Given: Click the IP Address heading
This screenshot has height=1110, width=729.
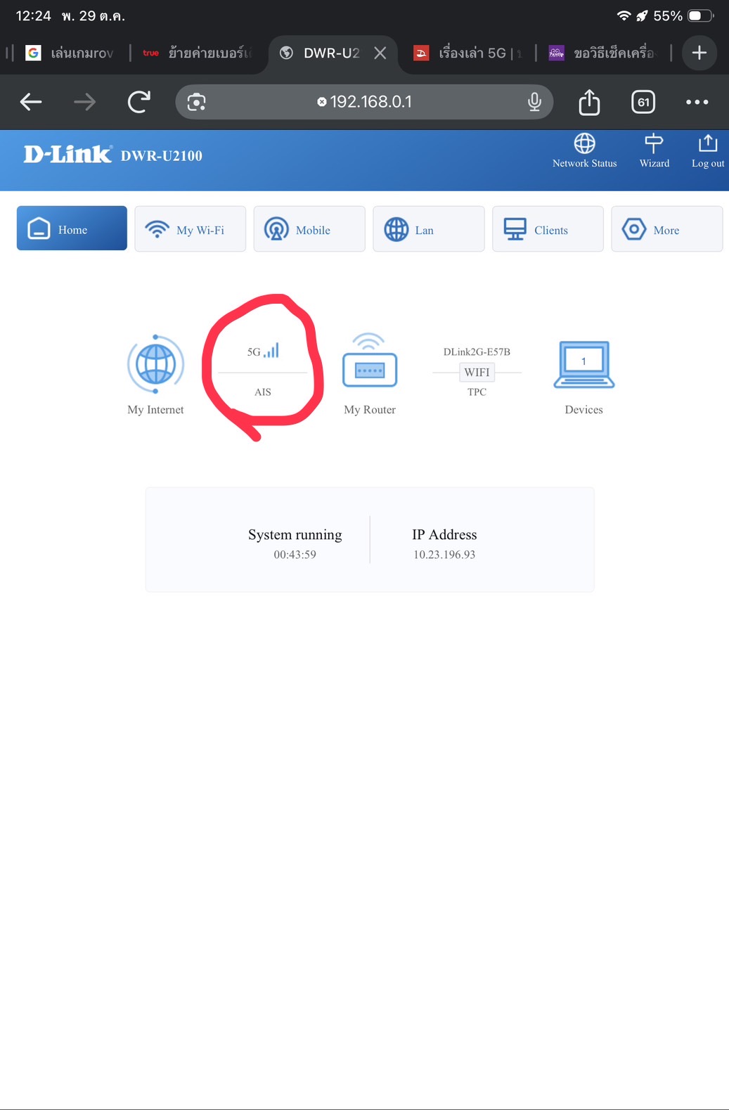Looking at the screenshot, I should [444, 535].
